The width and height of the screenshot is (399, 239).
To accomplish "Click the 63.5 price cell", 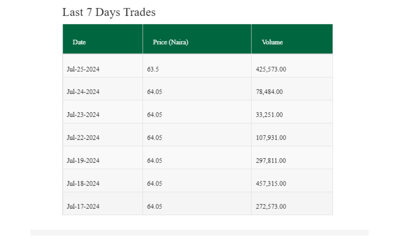I will click(x=153, y=69).
